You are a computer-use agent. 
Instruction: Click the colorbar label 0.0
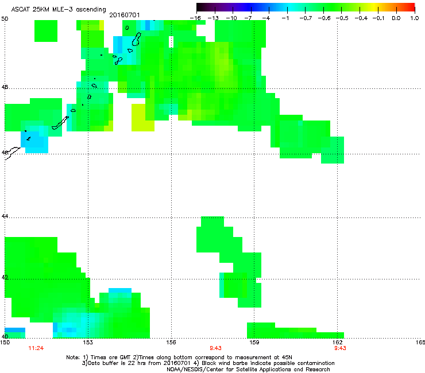[396, 18]
